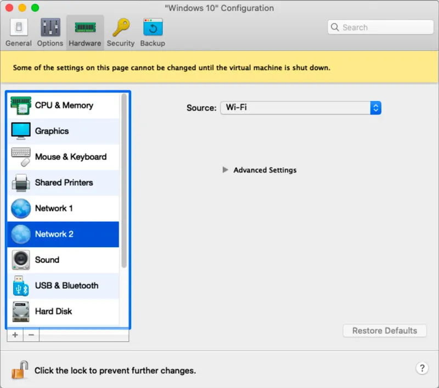Expand Advanced Settings disclosure triangle
The height and width of the screenshot is (388, 439).
225,170
